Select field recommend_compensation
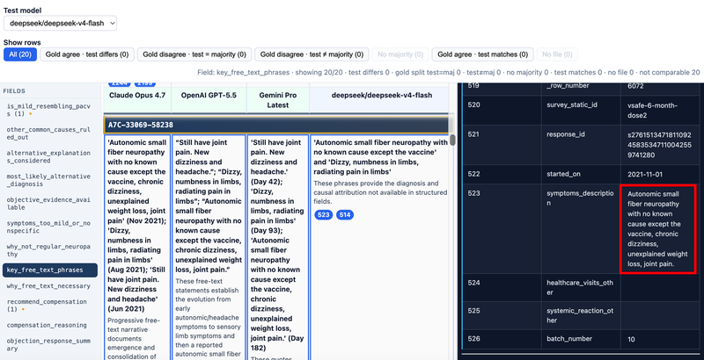The image size is (704, 360). 48,305
